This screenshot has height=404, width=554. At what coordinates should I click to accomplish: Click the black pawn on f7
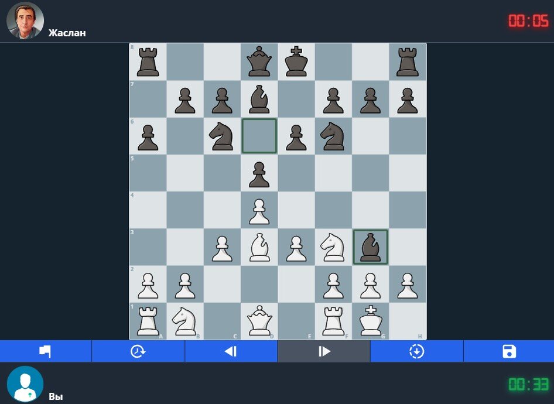point(333,100)
